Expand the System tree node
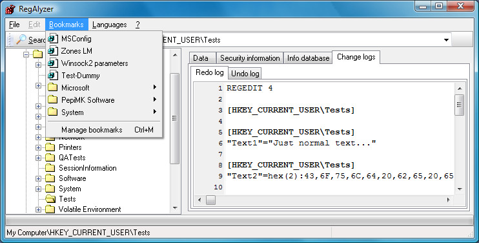This screenshot has height=243, width=479. (38, 189)
